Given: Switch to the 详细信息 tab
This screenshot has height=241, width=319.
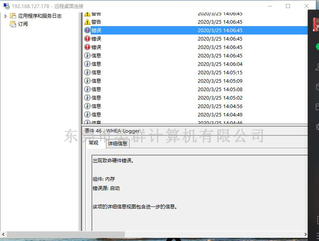Looking at the screenshot, I should pos(118,143).
